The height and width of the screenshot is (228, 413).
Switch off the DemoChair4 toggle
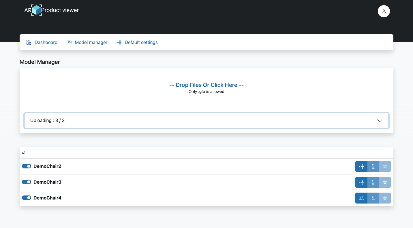(x=27, y=198)
